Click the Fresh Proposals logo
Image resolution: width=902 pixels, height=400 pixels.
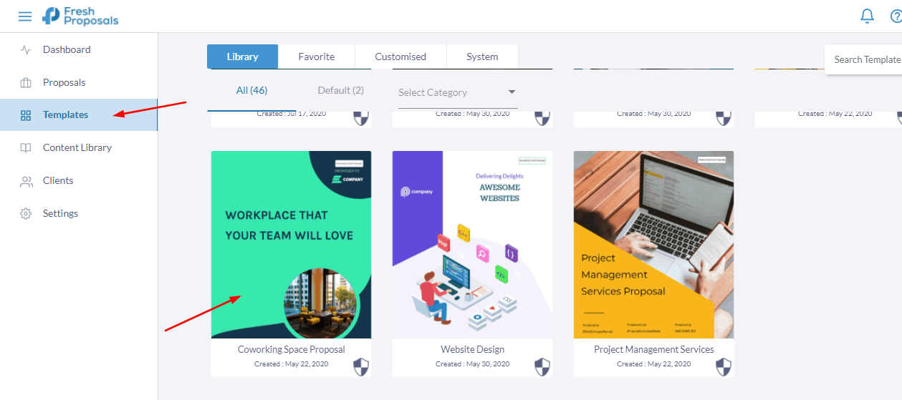(80, 16)
